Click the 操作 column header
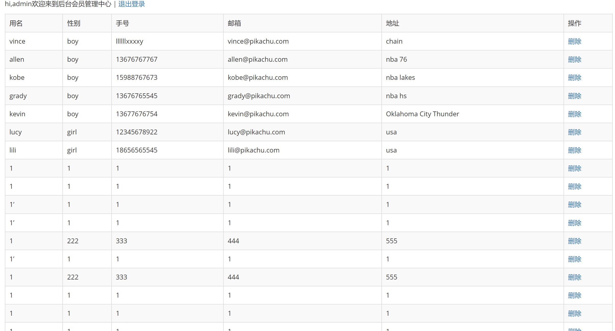The height and width of the screenshot is (331, 615). pyautogui.click(x=574, y=23)
